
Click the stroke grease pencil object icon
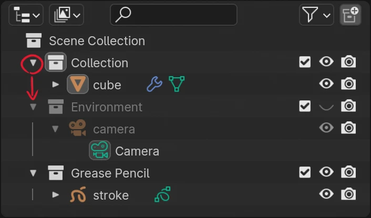(x=78, y=195)
